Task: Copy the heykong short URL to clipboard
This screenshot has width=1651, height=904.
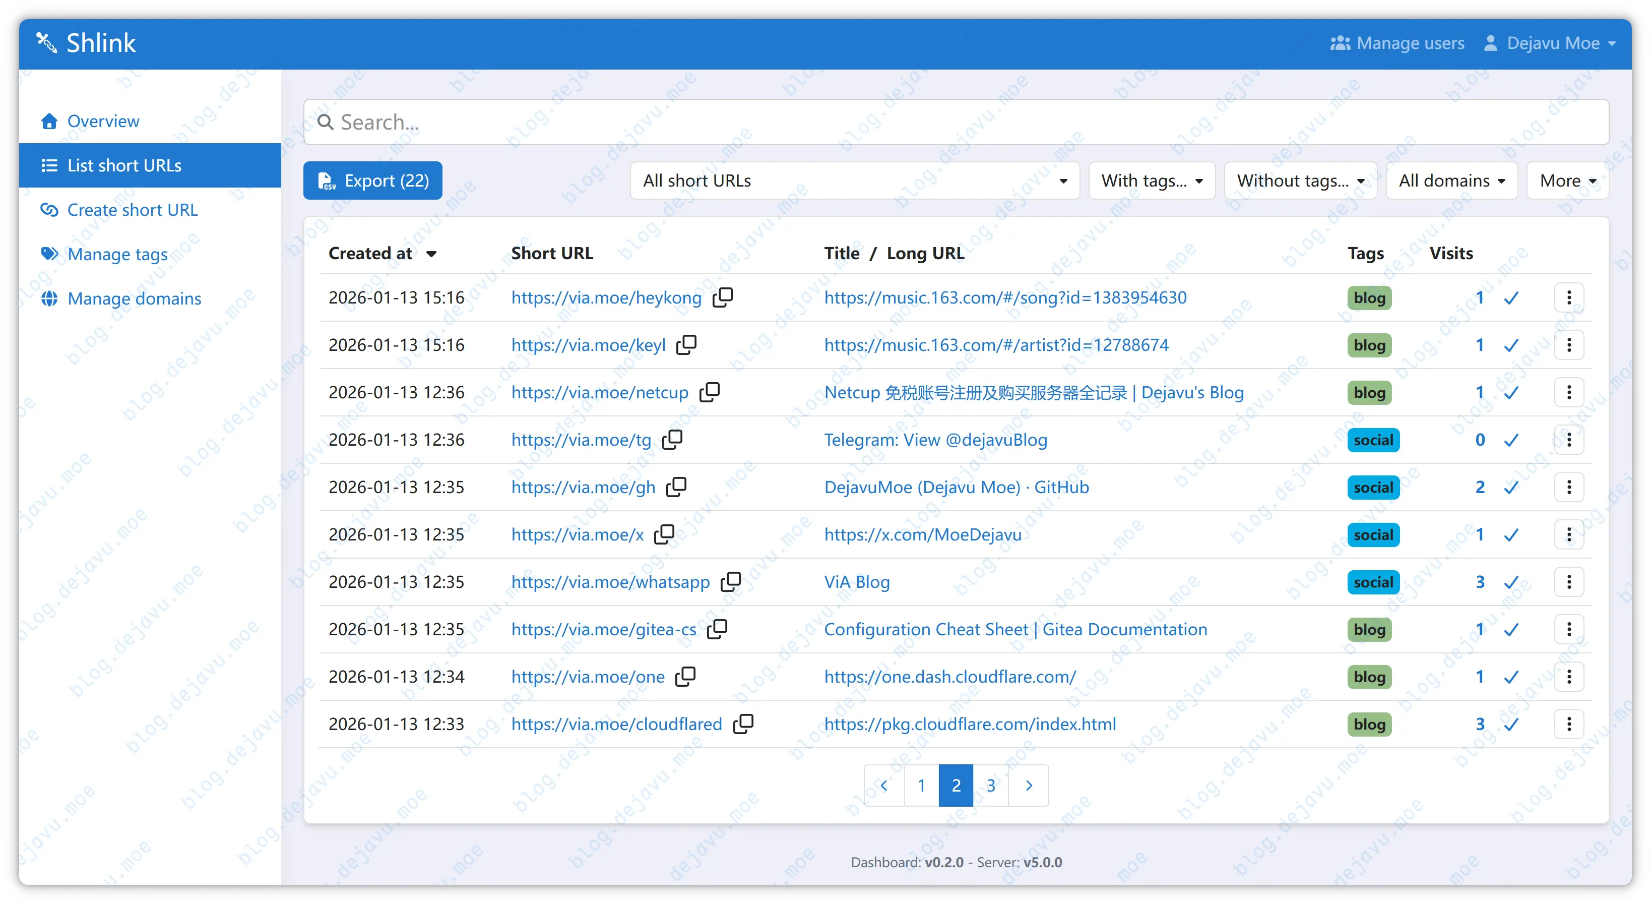Action: [722, 297]
